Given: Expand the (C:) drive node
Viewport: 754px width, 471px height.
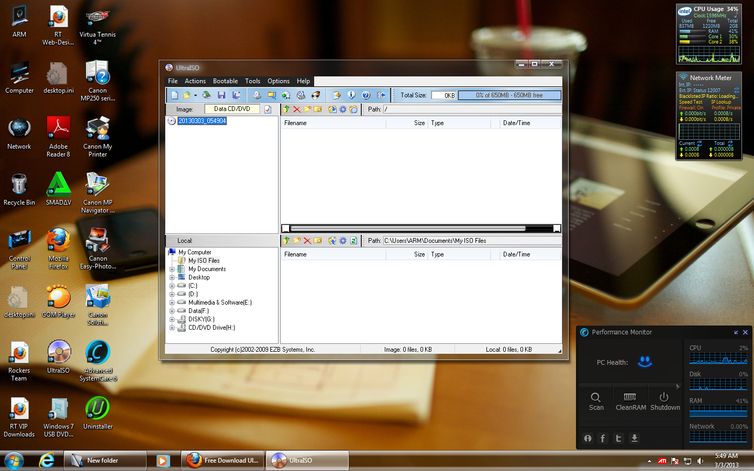Looking at the screenshot, I should tap(172, 286).
